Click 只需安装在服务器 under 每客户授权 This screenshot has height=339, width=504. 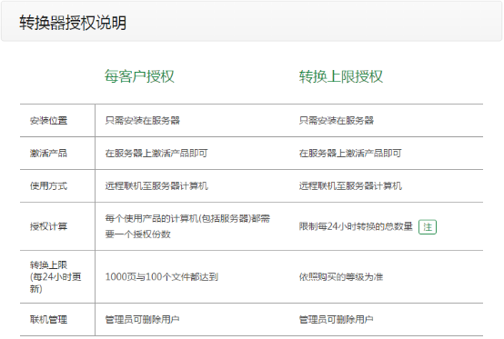click(143, 120)
